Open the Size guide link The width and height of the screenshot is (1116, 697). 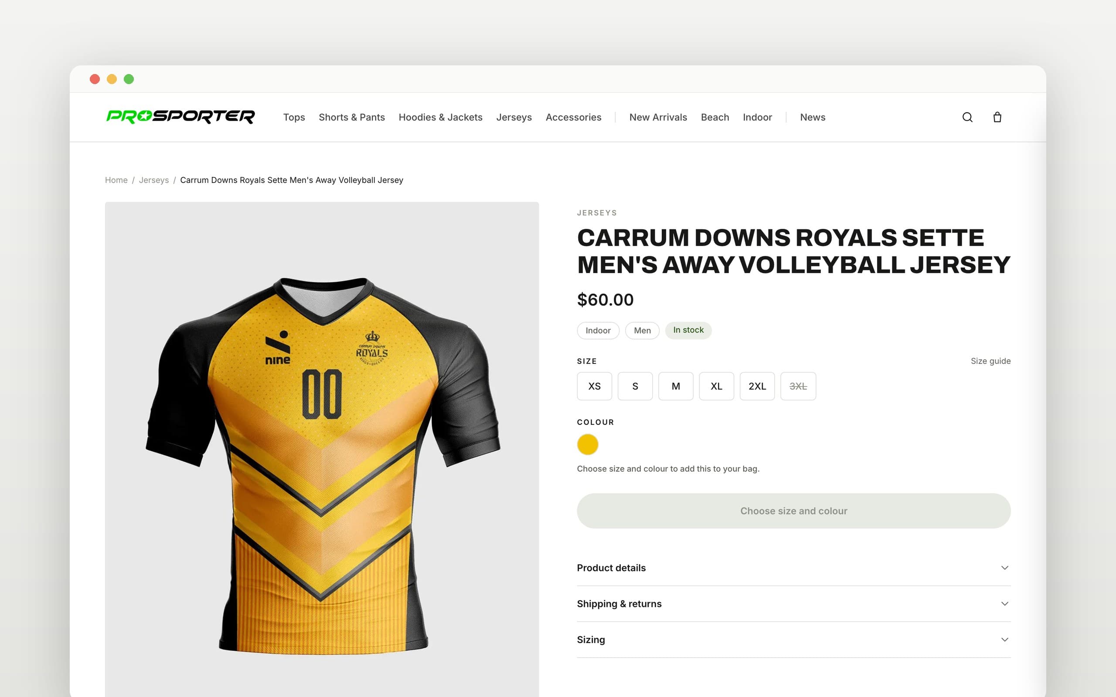click(x=990, y=361)
